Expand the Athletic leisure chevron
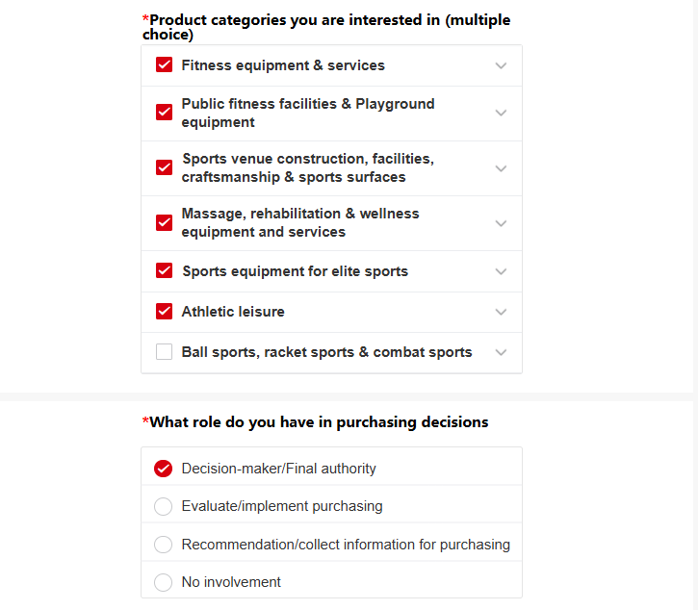Screen dimensions: 698x610 [501, 312]
